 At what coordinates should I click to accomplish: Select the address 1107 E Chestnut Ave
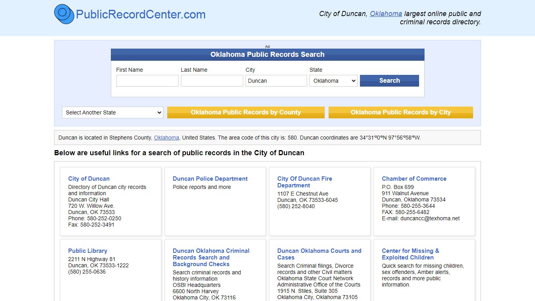pos(303,194)
